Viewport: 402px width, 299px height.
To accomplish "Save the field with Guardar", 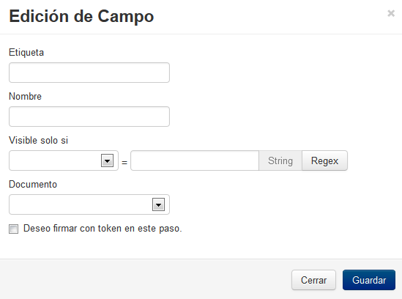I will 369,280.
